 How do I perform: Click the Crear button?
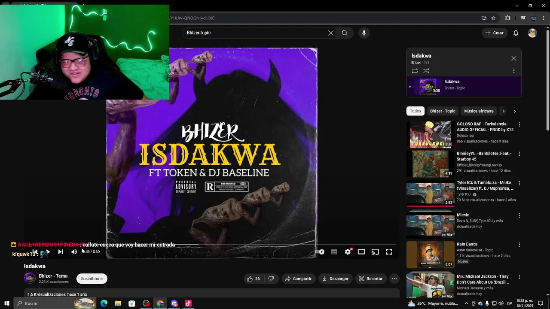(494, 33)
